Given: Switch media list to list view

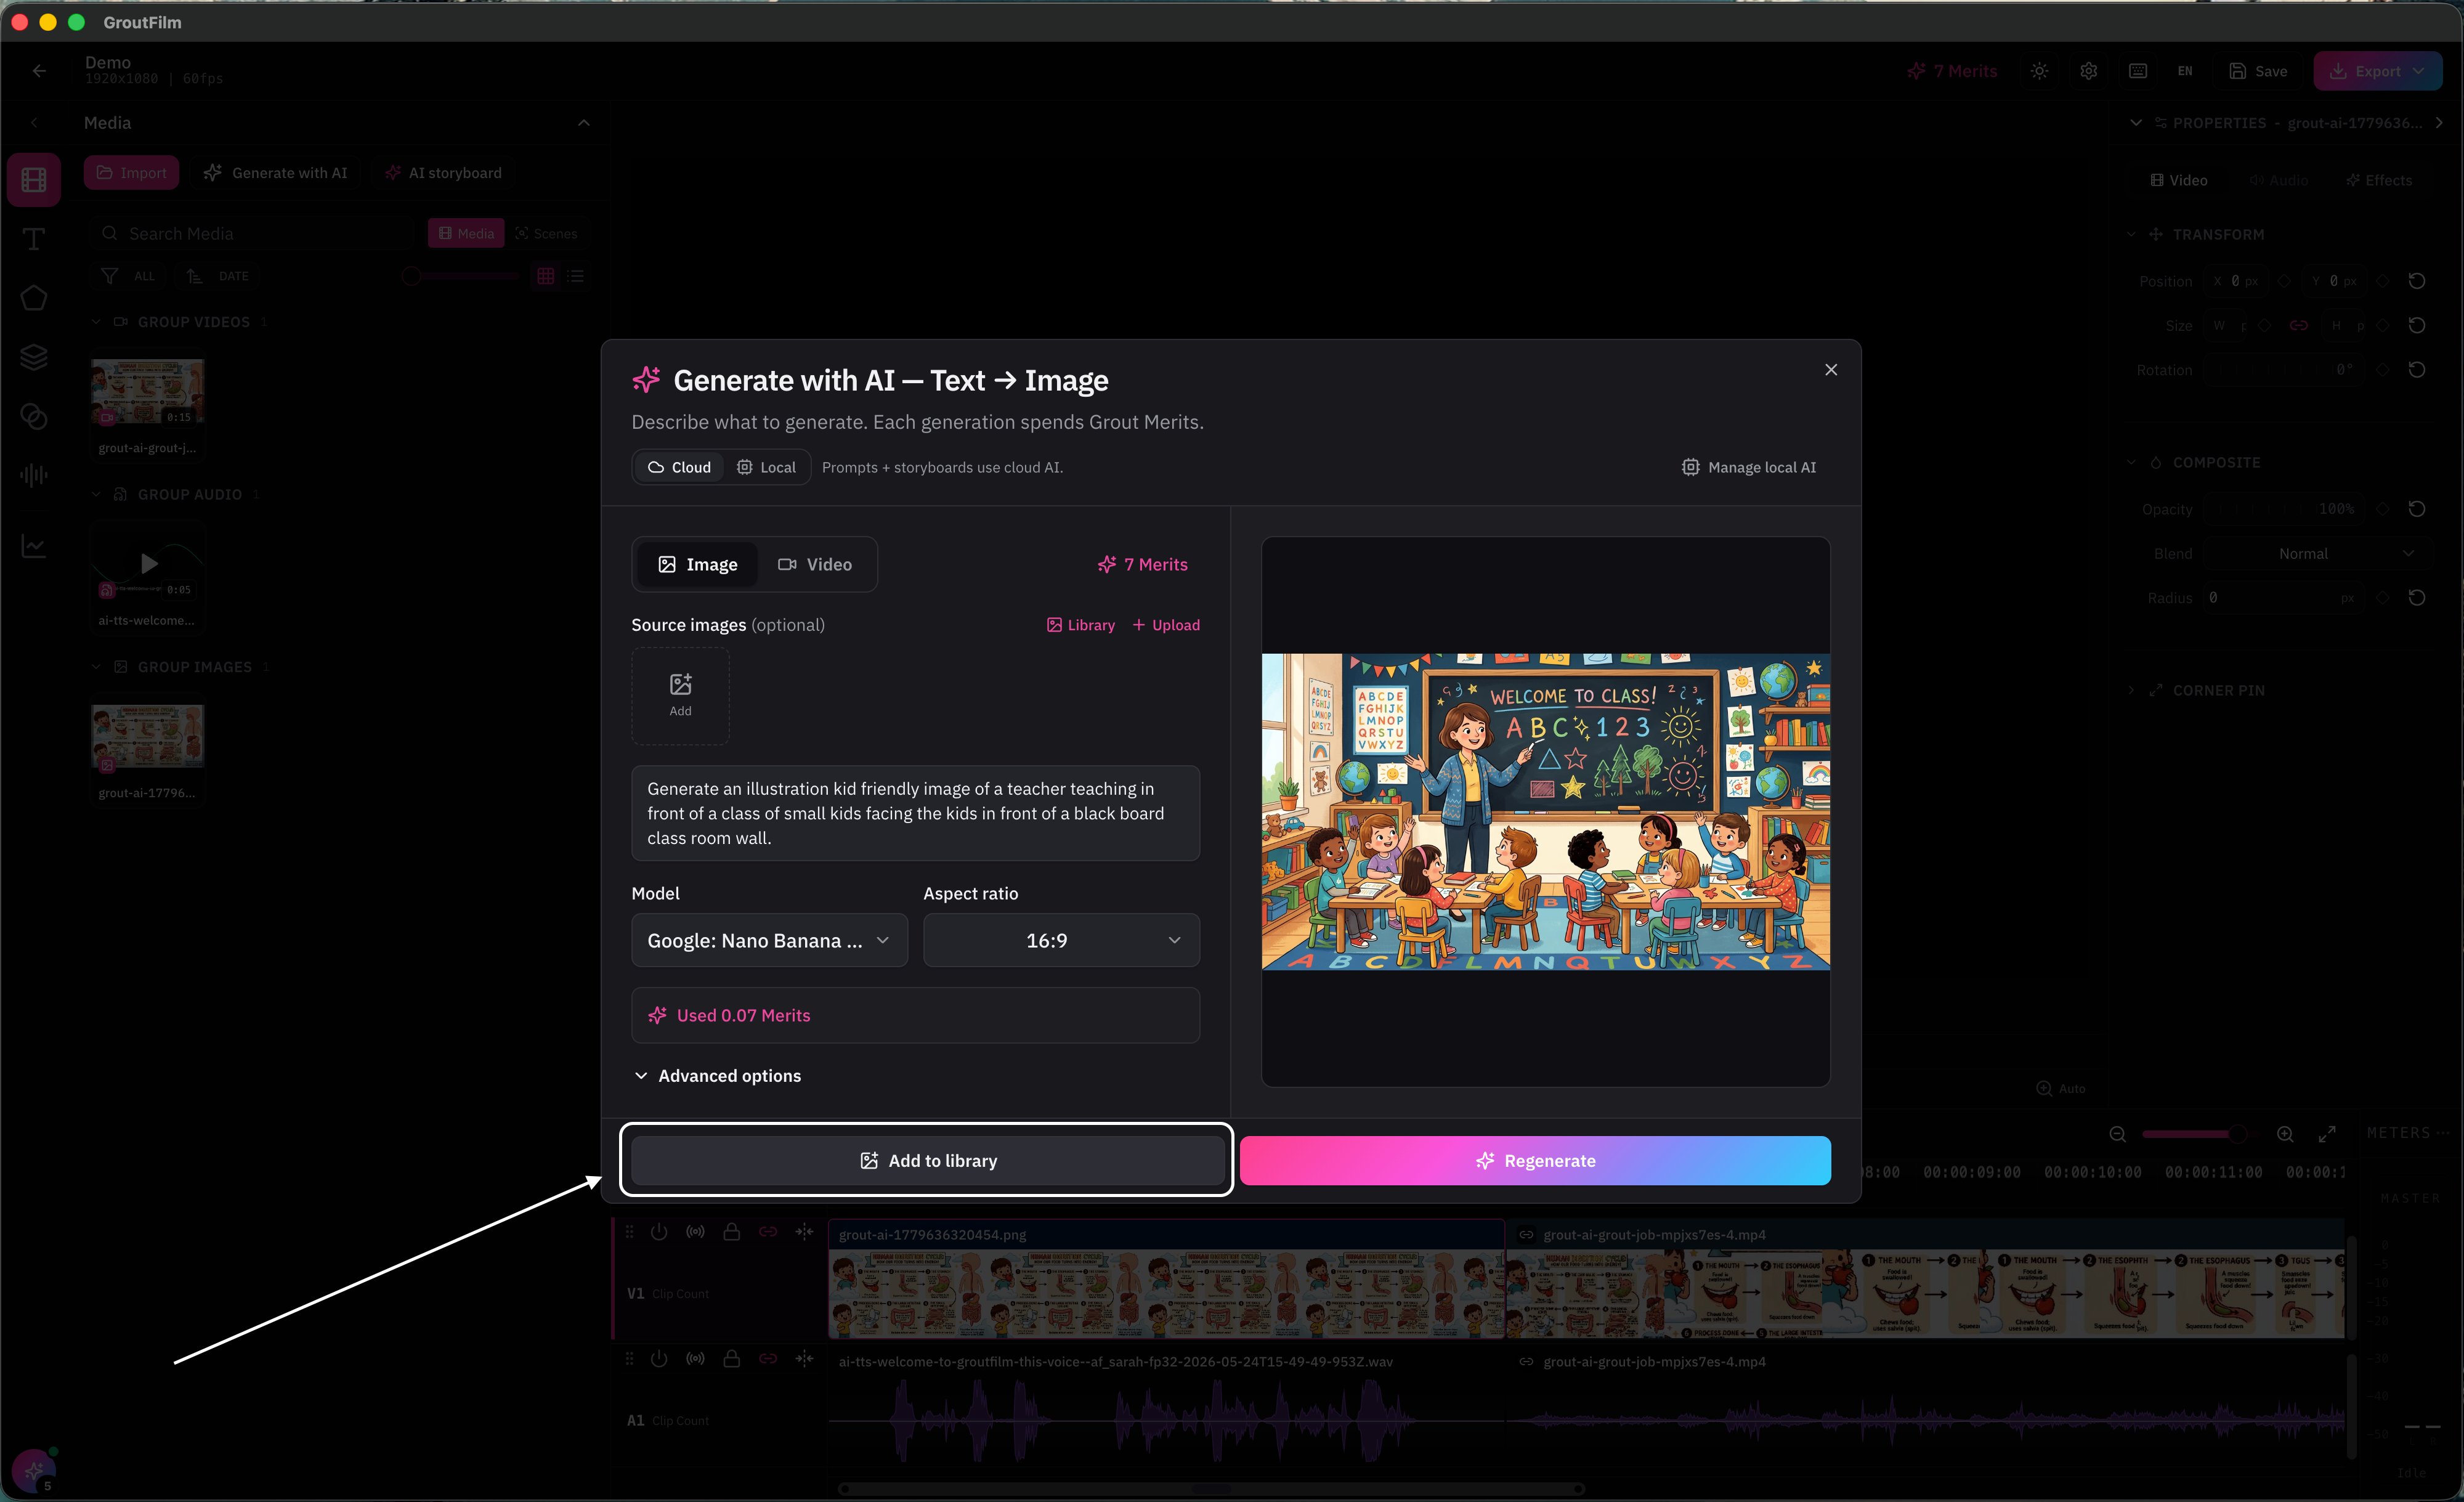Looking at the screenshot, I should [575, 276].
